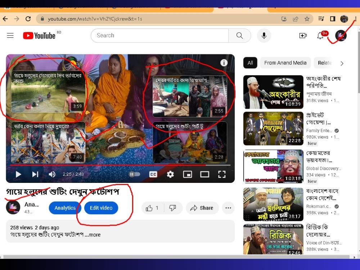Like the video with the thumbs up

(152, 208)
